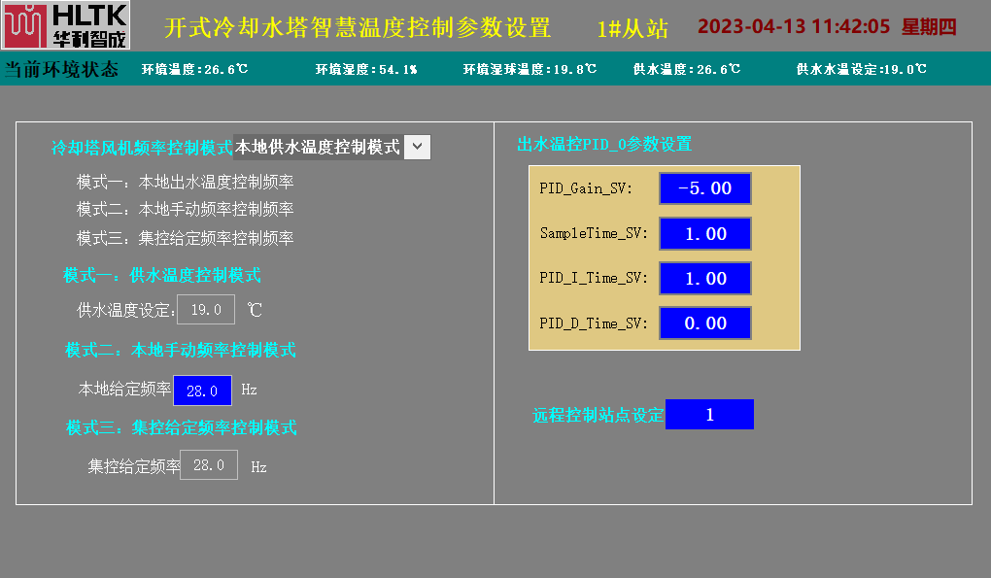Image resolution: width=991 pixels, height=578 pixels.
Task: Click the 供水水温设定 19.0℃ status reading
Action: (861, 70)
